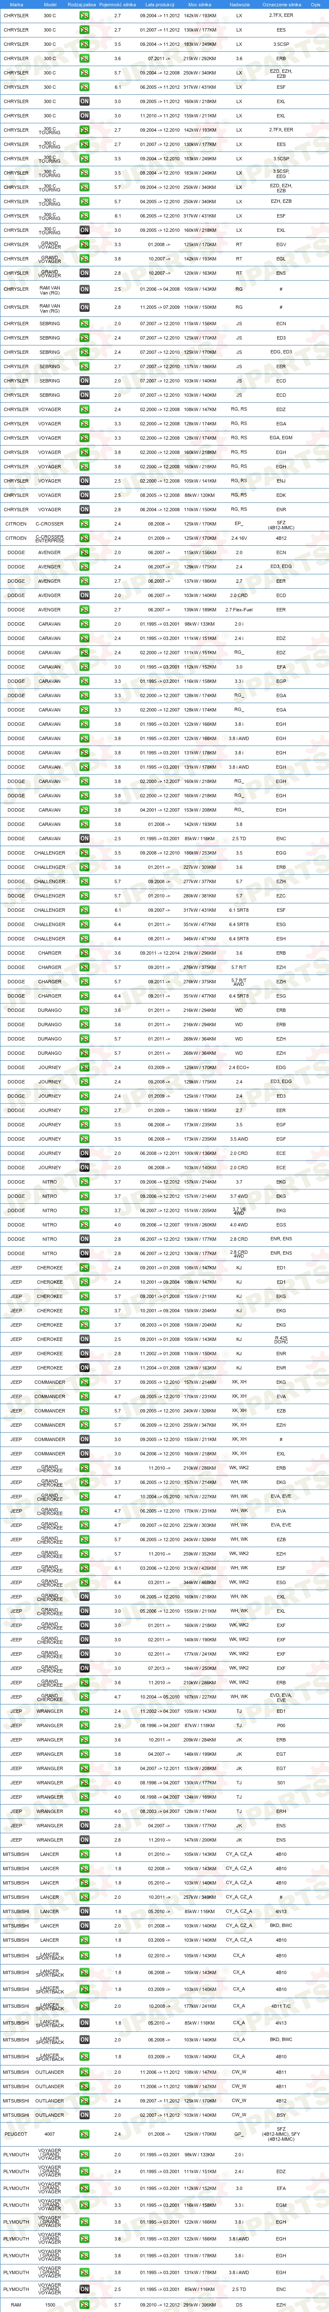Viewport: 329px width, 2312px height.
Task: Click petrol icon in Grand Voyager 3.3 EGV row
Action: (84, 245)
